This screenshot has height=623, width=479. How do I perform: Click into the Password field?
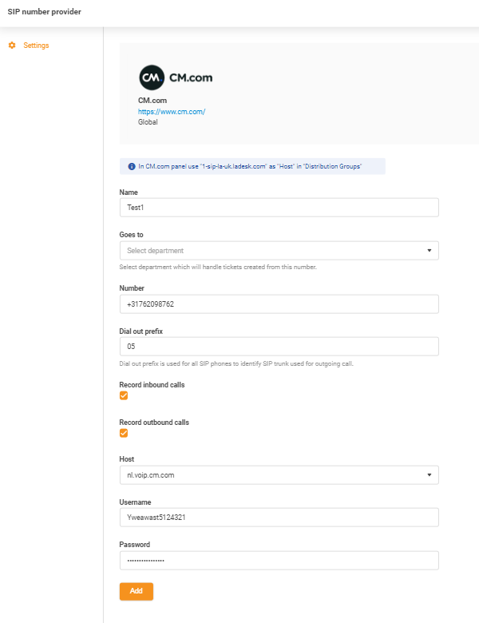pos(279,560)
